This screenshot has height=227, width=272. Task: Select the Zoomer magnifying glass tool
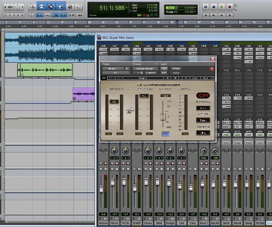click(32, 7)
